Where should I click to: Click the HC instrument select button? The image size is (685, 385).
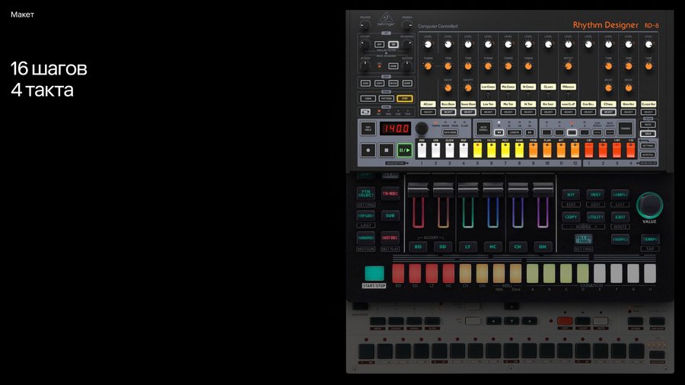(492, 247)
